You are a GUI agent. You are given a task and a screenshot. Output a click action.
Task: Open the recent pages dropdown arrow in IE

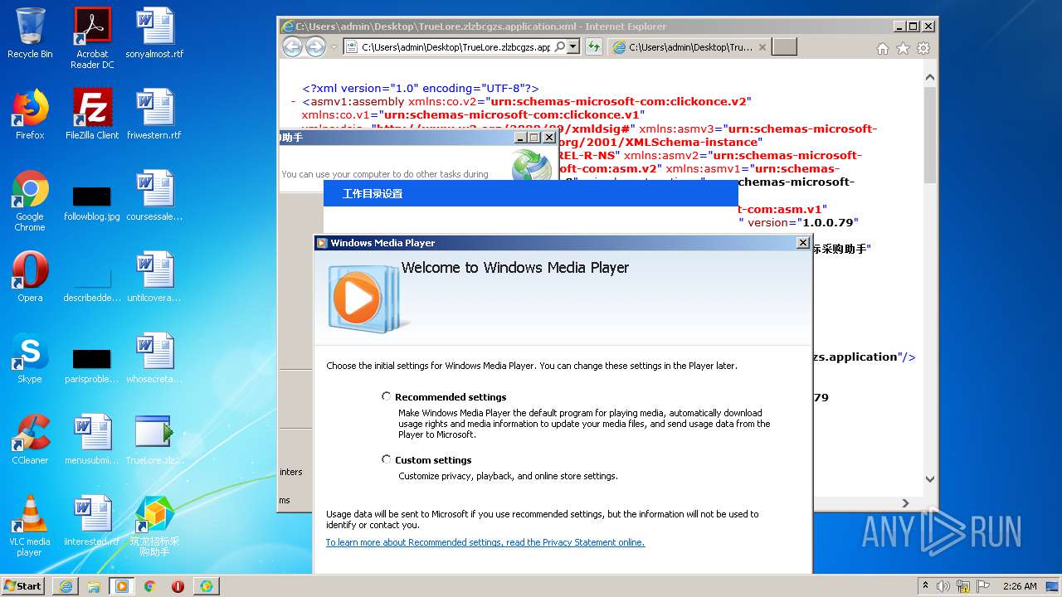[x=334, y=47]
